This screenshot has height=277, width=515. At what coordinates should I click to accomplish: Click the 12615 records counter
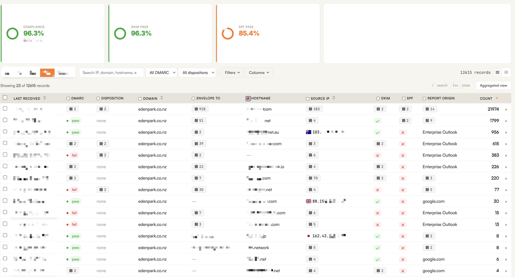point(475,72)
